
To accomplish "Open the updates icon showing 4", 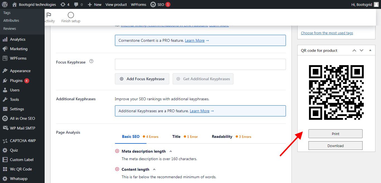I will [63, 4].
